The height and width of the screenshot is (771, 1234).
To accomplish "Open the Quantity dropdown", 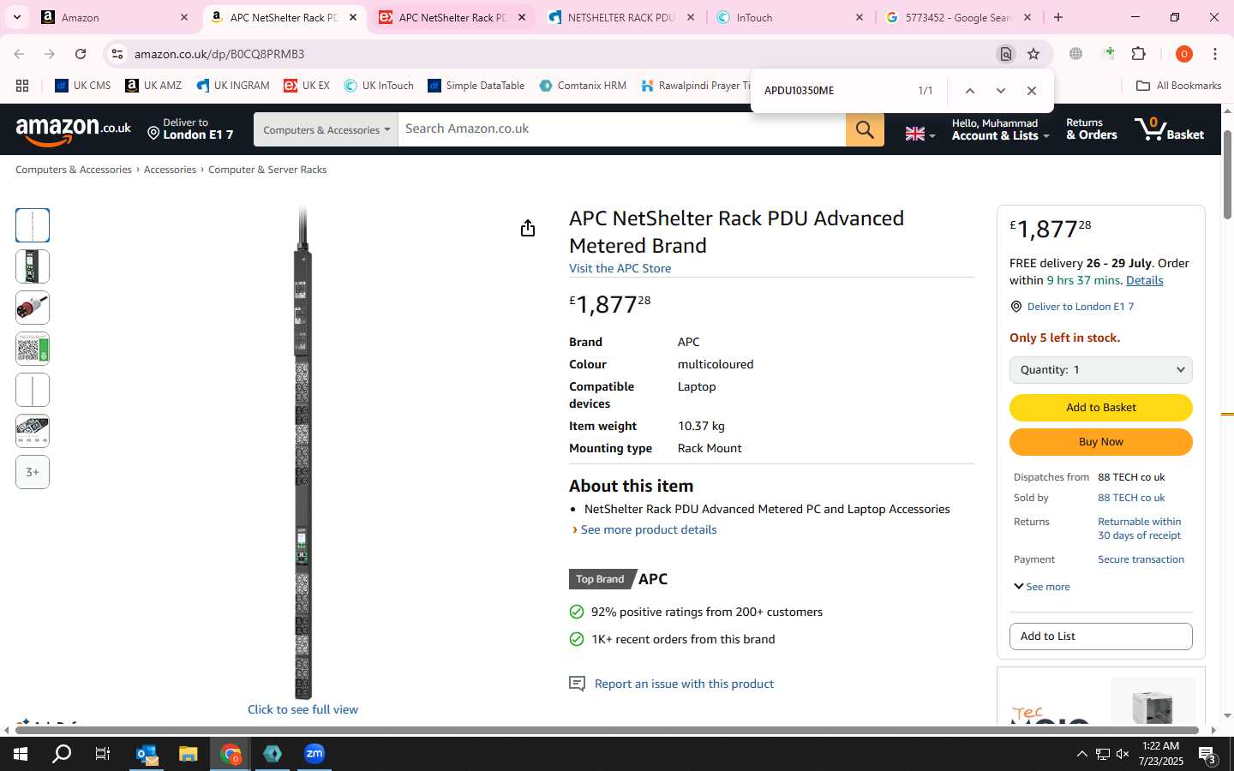I will 1101,370.
